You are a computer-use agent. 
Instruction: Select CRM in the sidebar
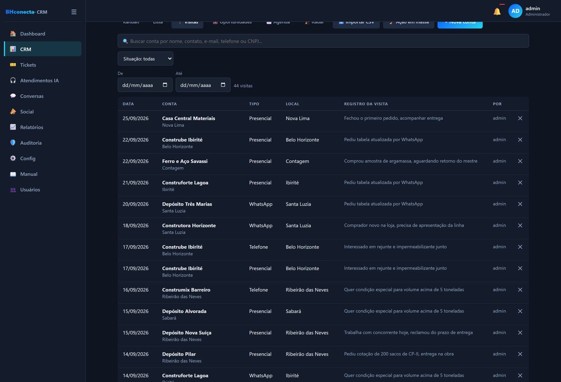[42, 49]
